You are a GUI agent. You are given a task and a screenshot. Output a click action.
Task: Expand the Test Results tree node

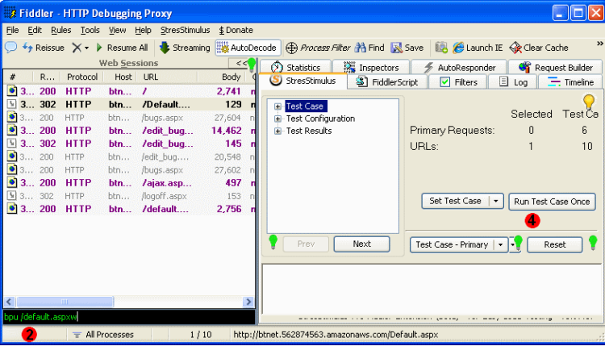pos(277,131)
